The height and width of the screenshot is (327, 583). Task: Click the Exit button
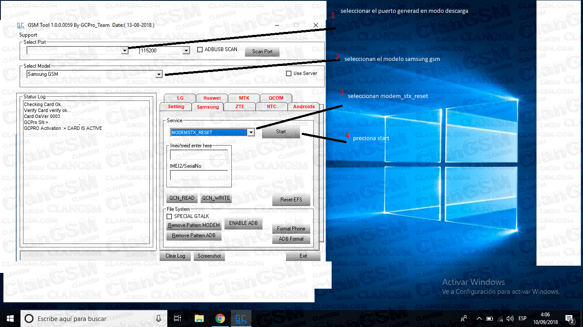tap(303, 256)
